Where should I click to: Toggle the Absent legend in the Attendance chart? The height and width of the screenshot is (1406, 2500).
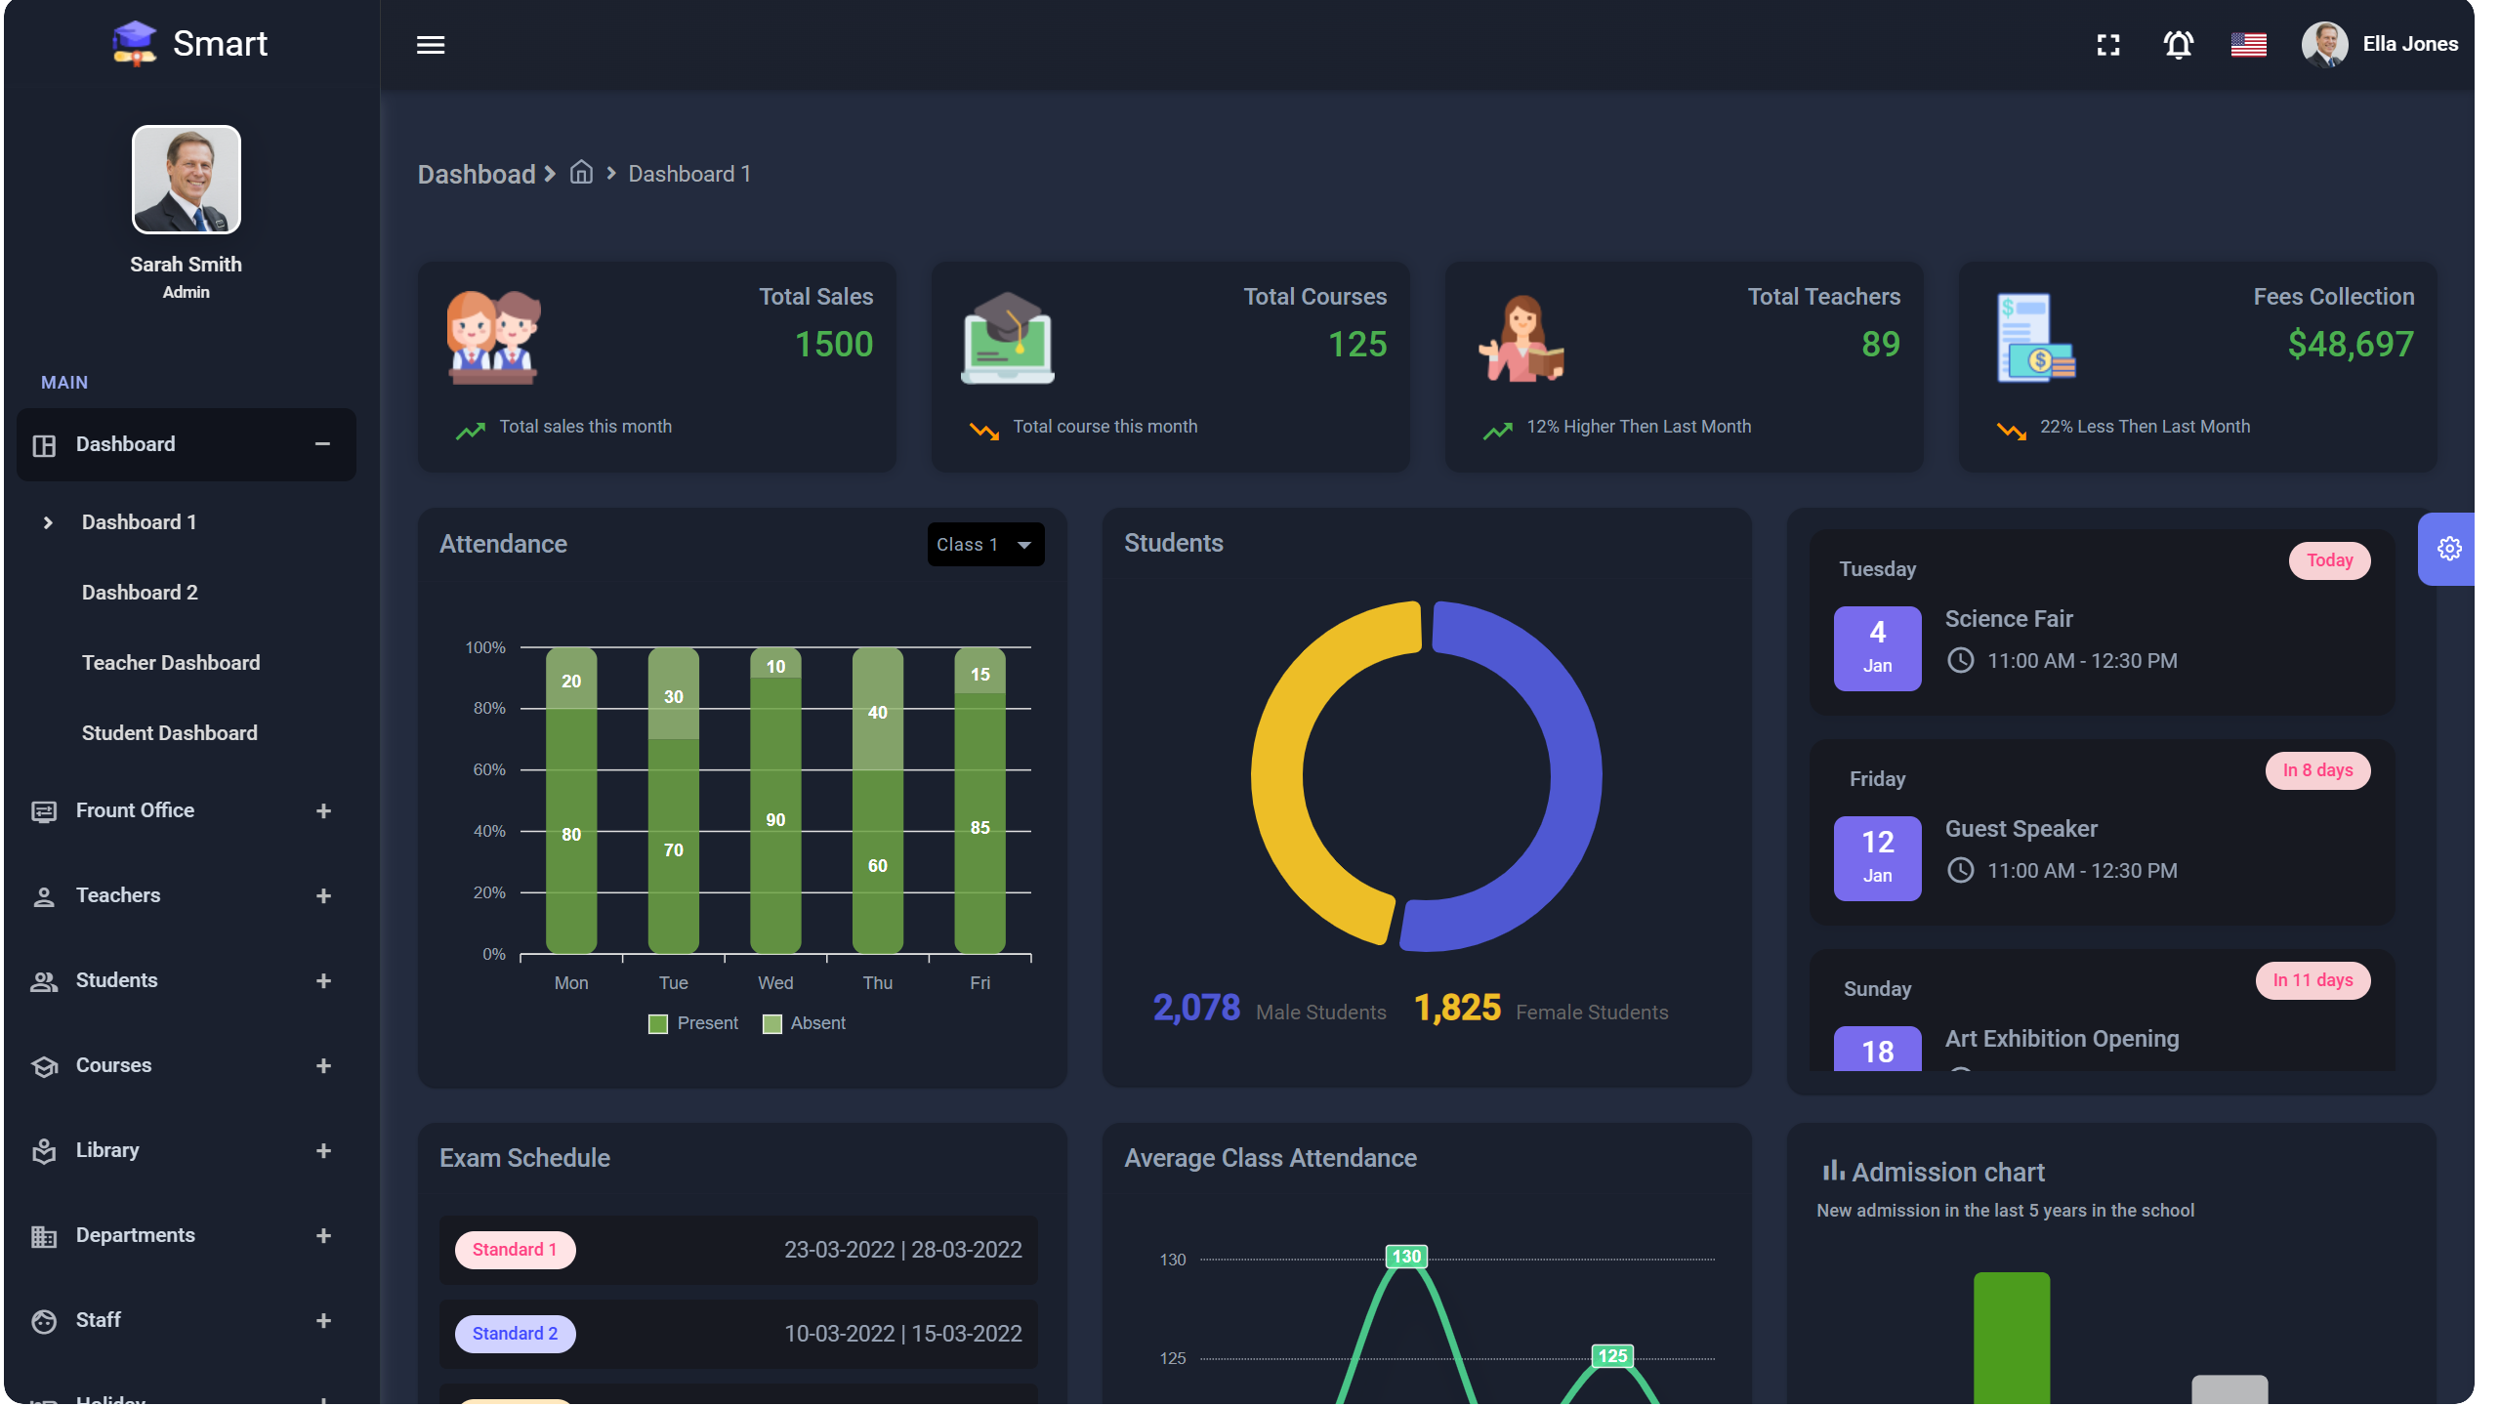pyautogui.click(x=804, y=1022)
